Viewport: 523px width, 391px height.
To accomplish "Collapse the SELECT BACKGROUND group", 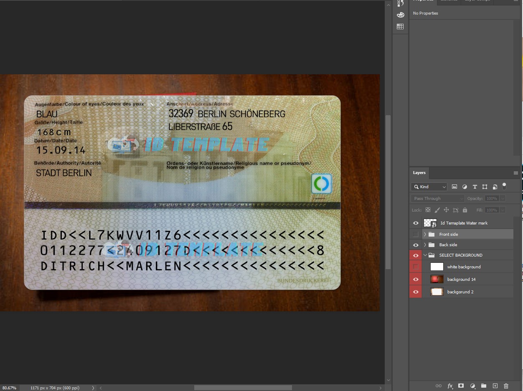I will (x=425, y=255).
